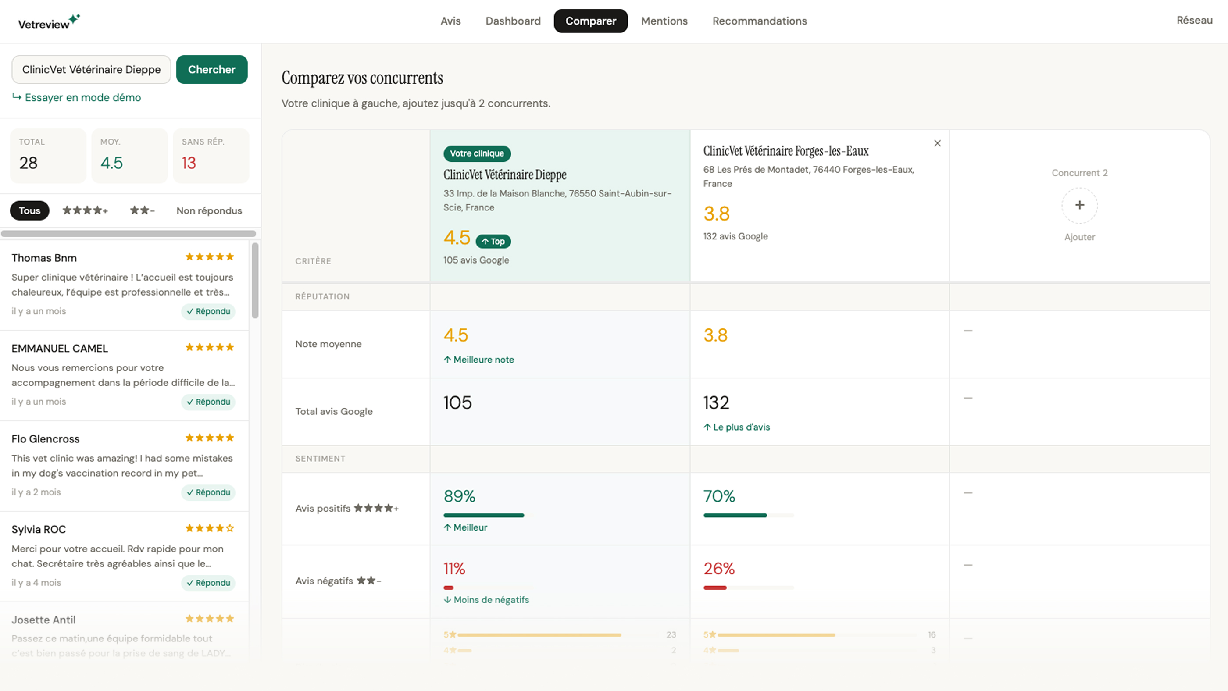This screenshot has height=691, width=1228.
Task: Click the '132 avis Google' text
Action: point(735,236)
